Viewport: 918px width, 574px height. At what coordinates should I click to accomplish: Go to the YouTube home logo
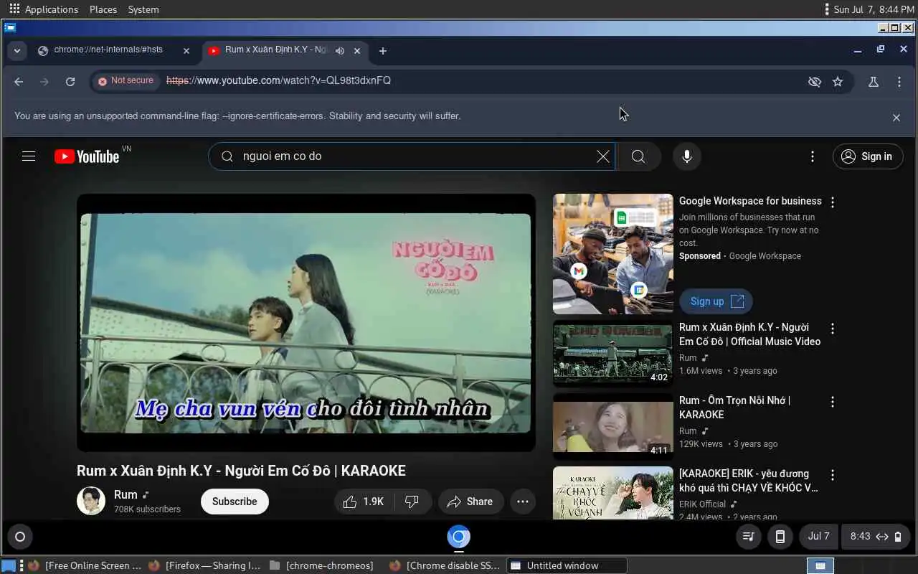tap(87, 156)
